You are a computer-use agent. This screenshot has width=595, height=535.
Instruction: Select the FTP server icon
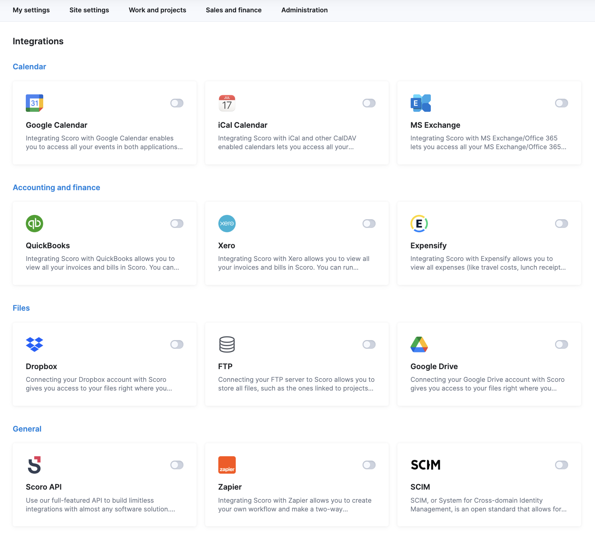coord(227,344)
